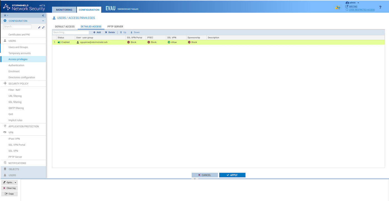Open the Options dropdown in log panel
389x201 pixels.
coord(10,182)
